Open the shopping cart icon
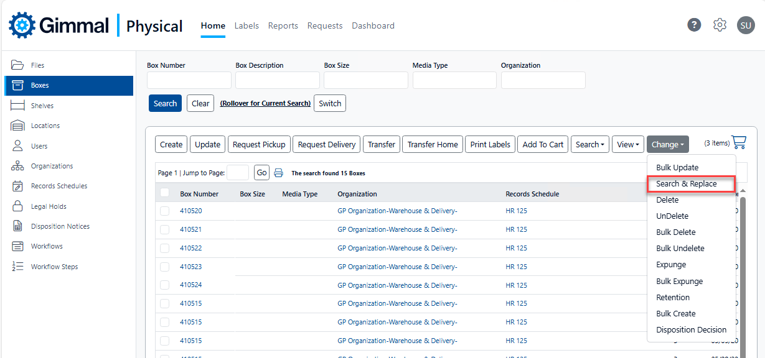Screen dimensions: 765x358 pyautogui.click(x=739, y=142)
